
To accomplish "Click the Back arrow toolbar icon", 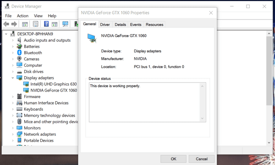I will 6,24.
